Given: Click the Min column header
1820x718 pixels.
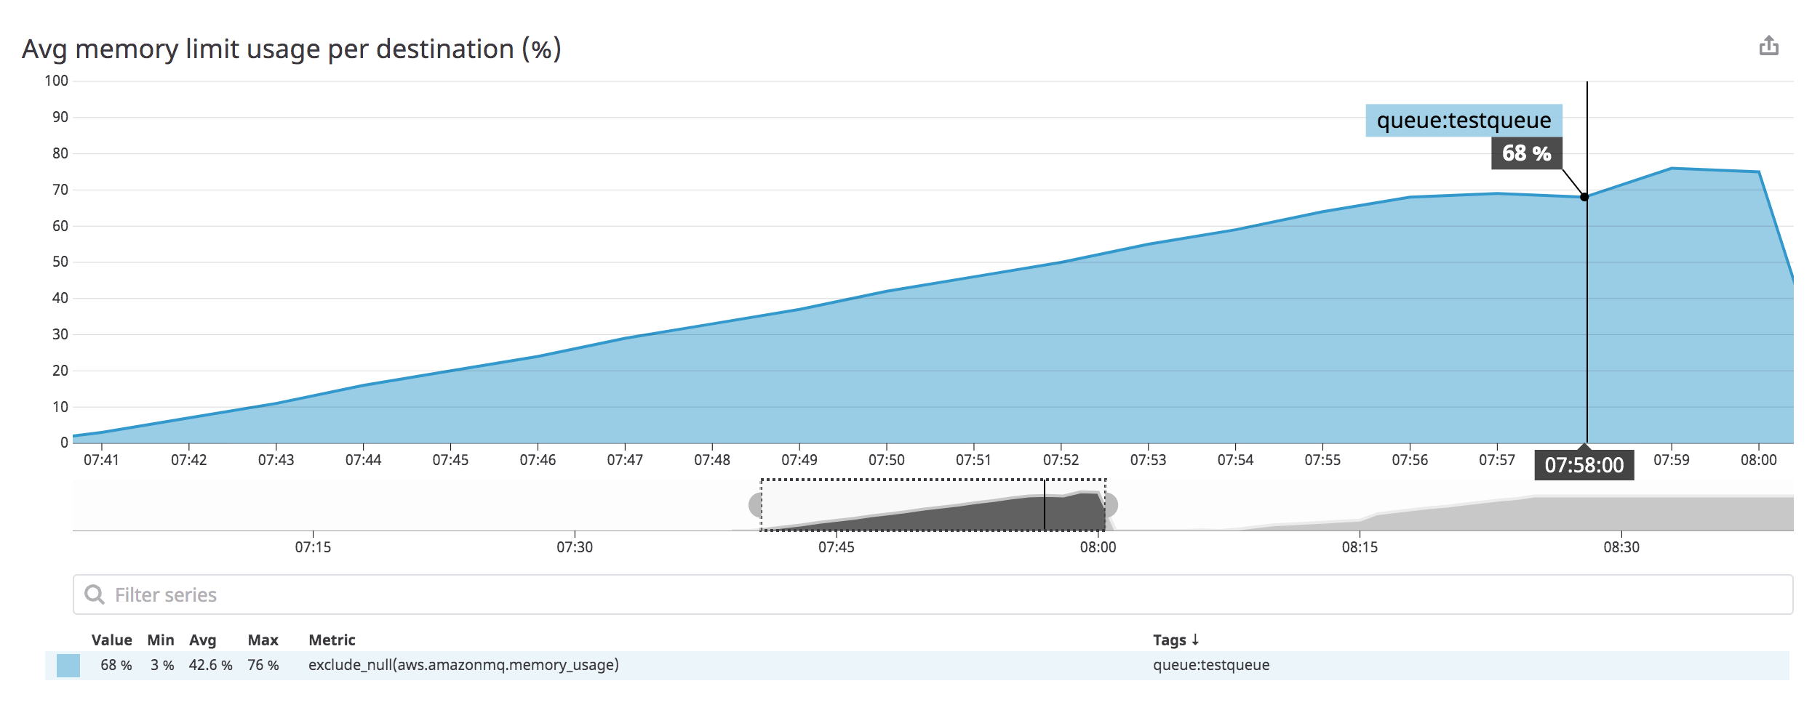Looking at the screenshot, I should (161, 640).
